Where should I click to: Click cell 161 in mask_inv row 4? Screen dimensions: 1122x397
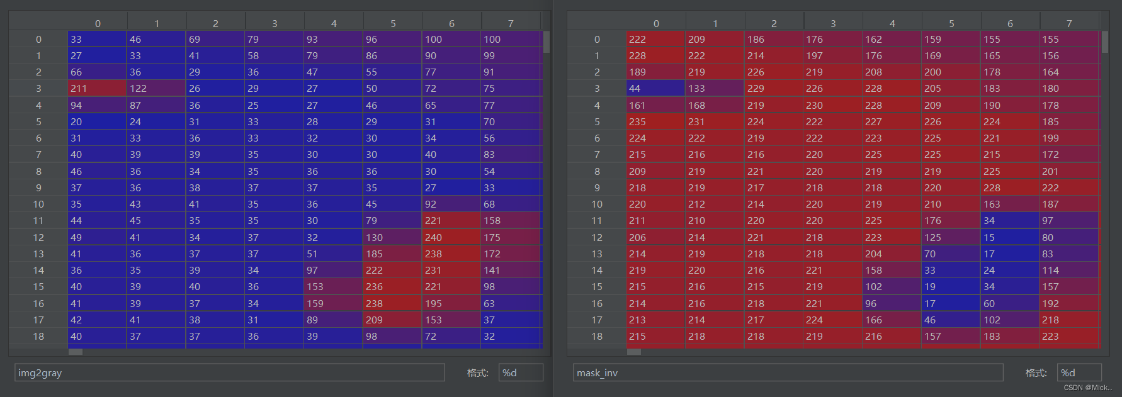click(656, 105)
